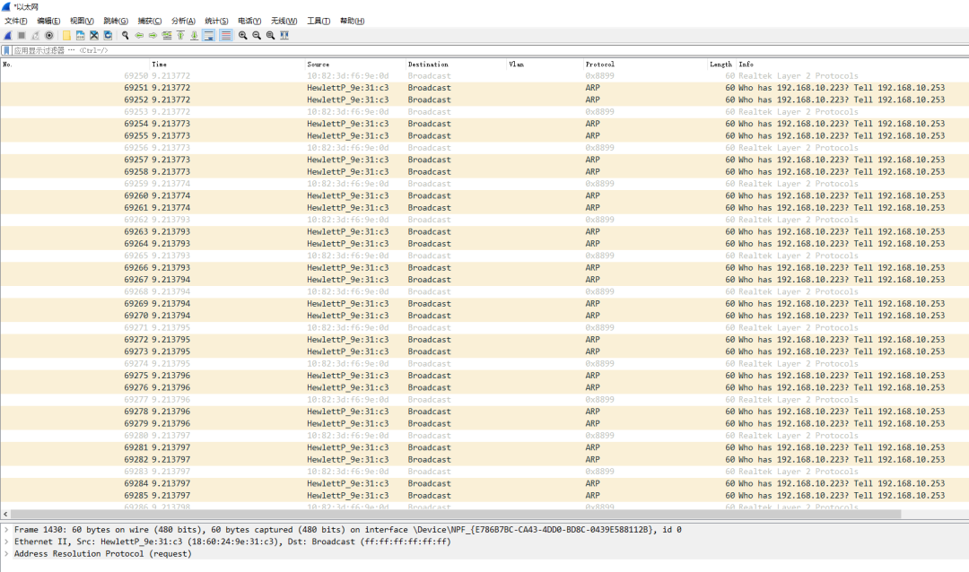Image resolution: width=969 pixels, height=572 pixels.
Task: Start capturing packets with the shark fin icon
Action: pos(8,36)
